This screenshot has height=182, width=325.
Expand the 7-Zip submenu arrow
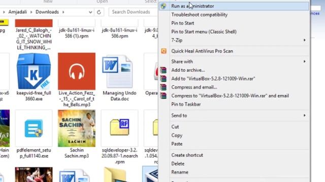(305, 40)
